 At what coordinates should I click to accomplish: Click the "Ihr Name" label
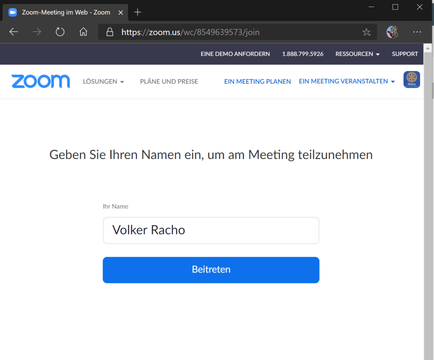point(115,207)
